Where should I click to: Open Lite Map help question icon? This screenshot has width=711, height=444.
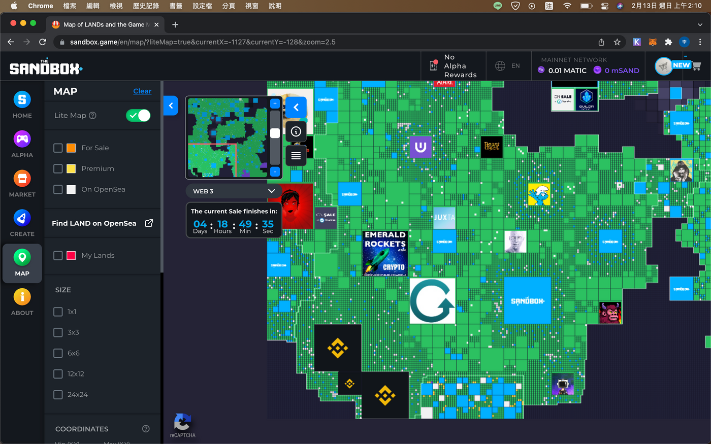[92, 115]
